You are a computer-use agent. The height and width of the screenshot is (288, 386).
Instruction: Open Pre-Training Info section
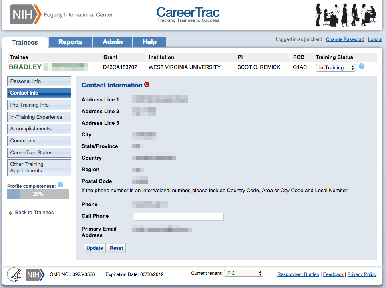click(x=39, y=105)
